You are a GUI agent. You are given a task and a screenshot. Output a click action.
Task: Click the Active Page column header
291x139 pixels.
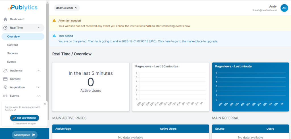coord(63,129)
